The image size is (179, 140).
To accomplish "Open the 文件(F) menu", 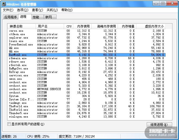I will pyautogui.click(x=8, y=10).
